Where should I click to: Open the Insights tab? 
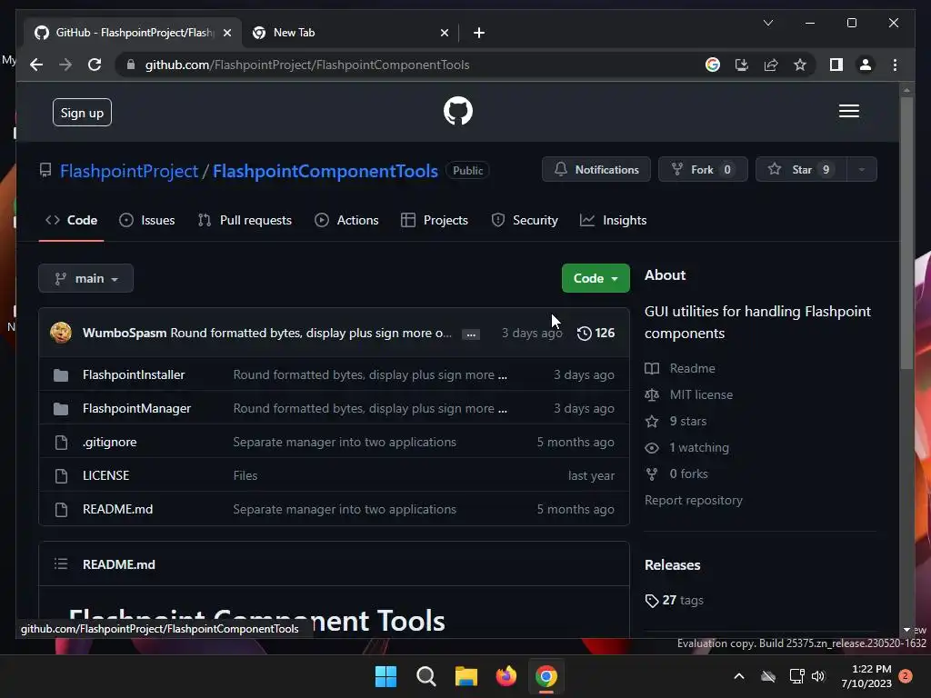click(x=614, y=220)
